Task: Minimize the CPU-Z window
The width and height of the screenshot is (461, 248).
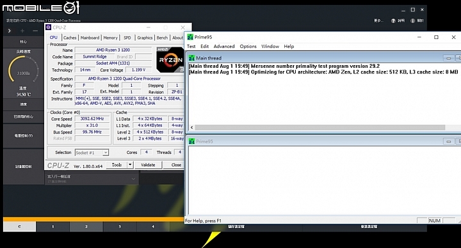Action: pyautogui.click(x=149, y=27)
